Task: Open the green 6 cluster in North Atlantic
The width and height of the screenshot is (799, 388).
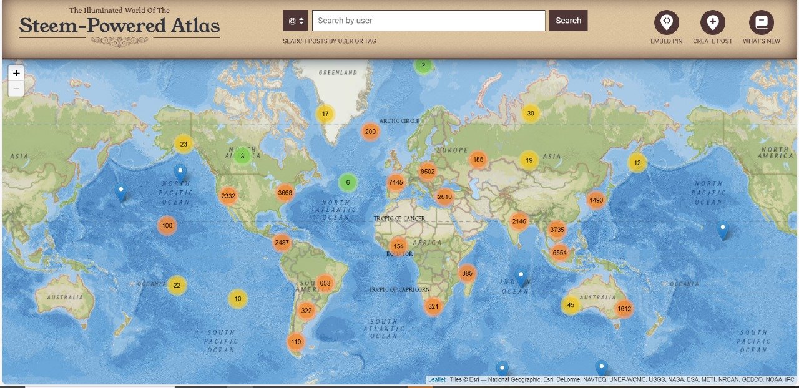Action: pyautogui.click(x=348, y=183)
